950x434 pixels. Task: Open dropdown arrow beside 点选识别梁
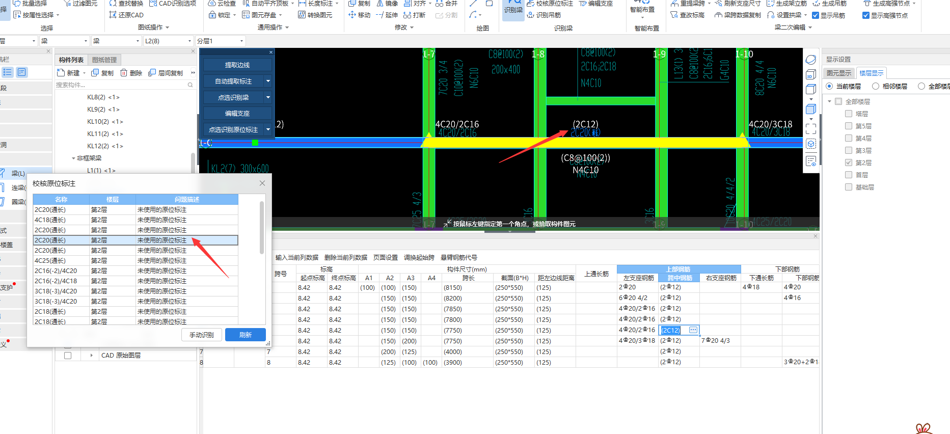point(268,97)
